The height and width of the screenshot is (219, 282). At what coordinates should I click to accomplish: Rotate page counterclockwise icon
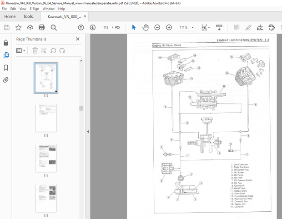coord(53,50)
